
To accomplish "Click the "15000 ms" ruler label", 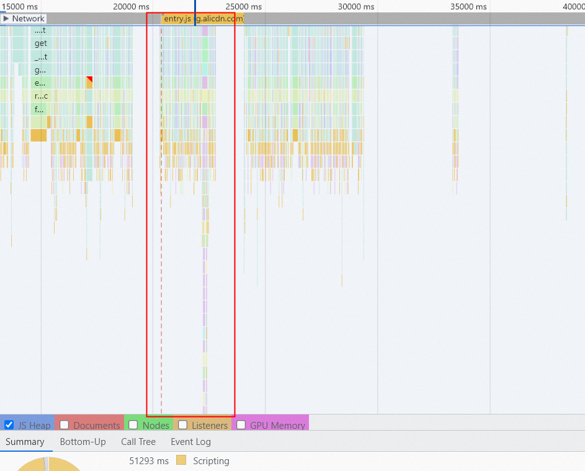I will (x=19, y=7).
